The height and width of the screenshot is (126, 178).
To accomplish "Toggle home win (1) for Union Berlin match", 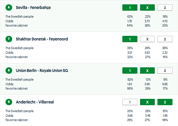I will [x=130, y=71].
